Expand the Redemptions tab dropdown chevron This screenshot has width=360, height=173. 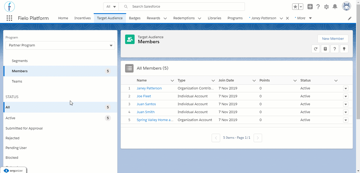point(200,18)
